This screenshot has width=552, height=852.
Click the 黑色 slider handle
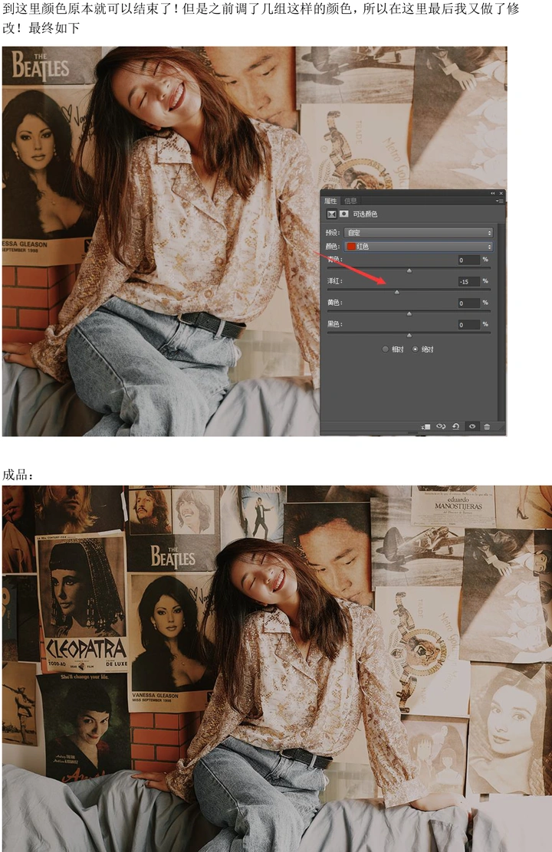[409, 336]
